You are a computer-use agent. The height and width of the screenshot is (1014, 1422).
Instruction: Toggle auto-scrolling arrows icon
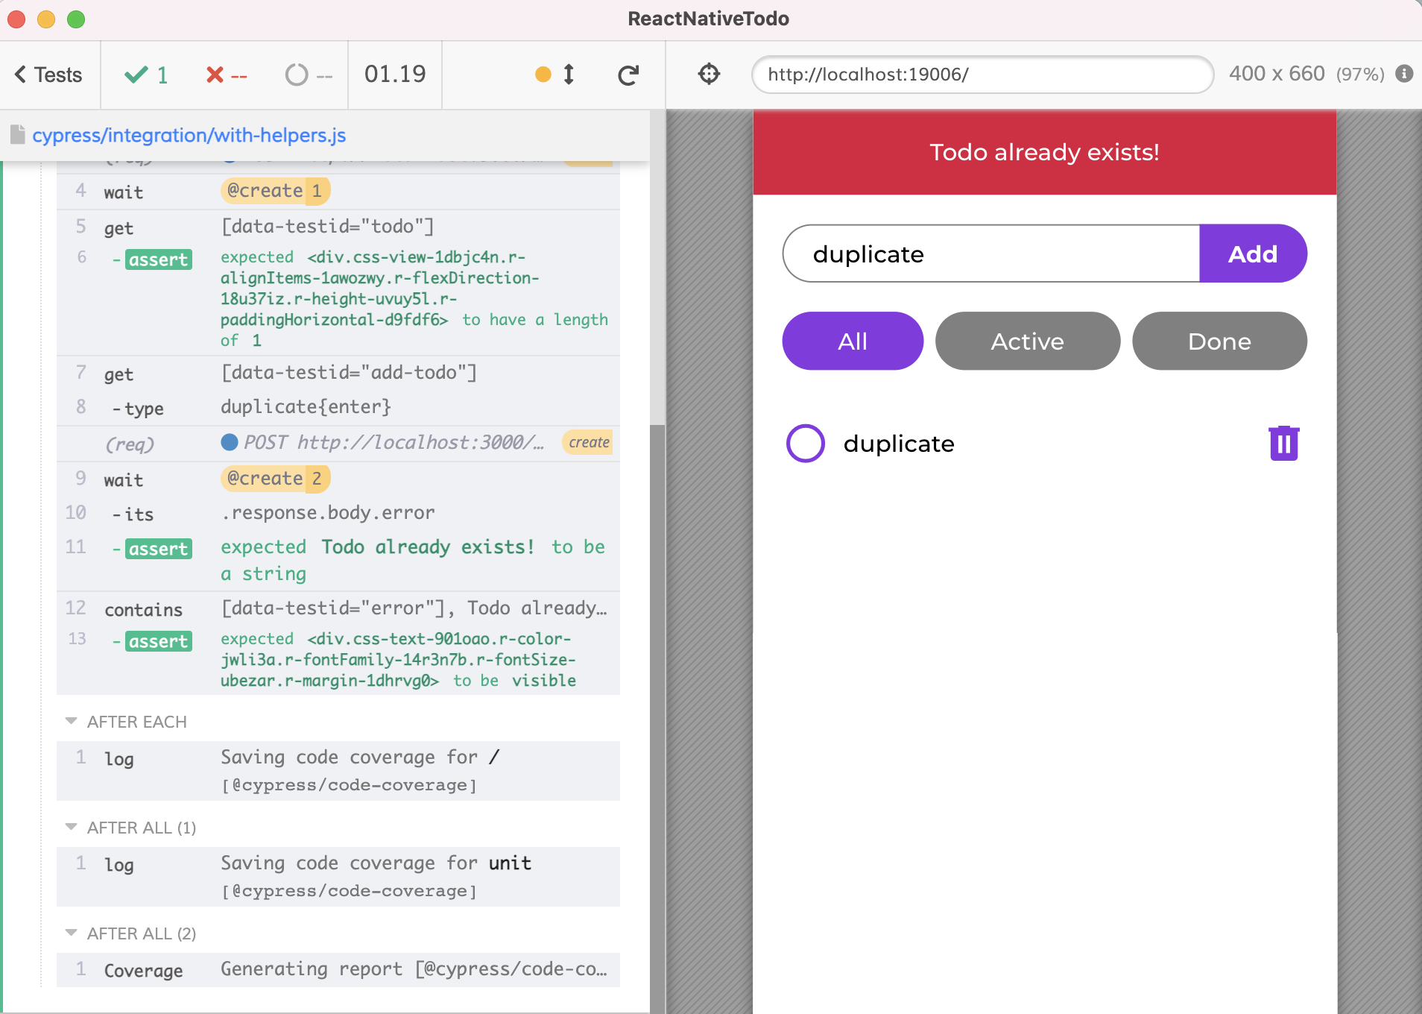tap(569, 74)
